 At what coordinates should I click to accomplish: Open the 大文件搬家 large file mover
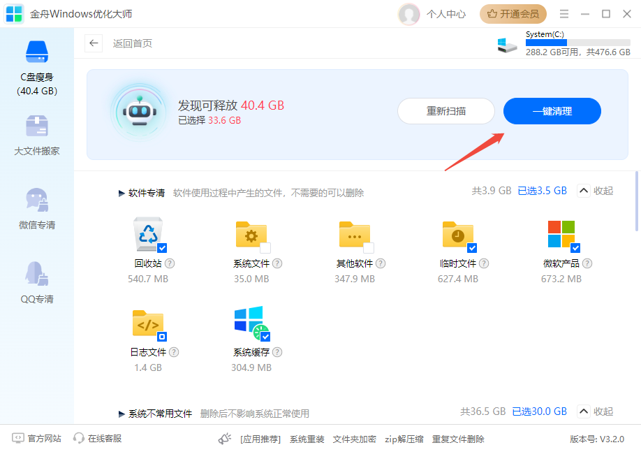37,135
